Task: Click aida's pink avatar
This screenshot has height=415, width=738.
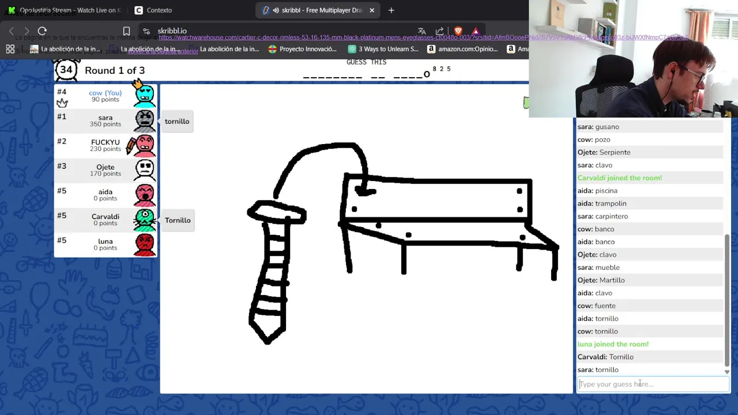Action: coord(145,194)
